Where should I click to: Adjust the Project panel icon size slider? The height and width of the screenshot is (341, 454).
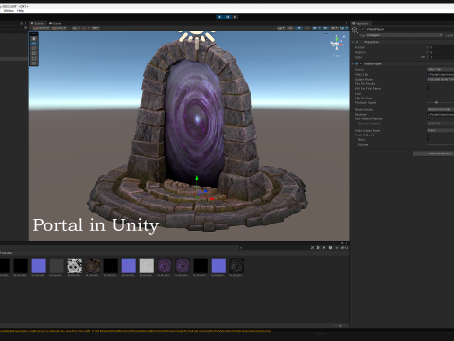tap(340, 325)
